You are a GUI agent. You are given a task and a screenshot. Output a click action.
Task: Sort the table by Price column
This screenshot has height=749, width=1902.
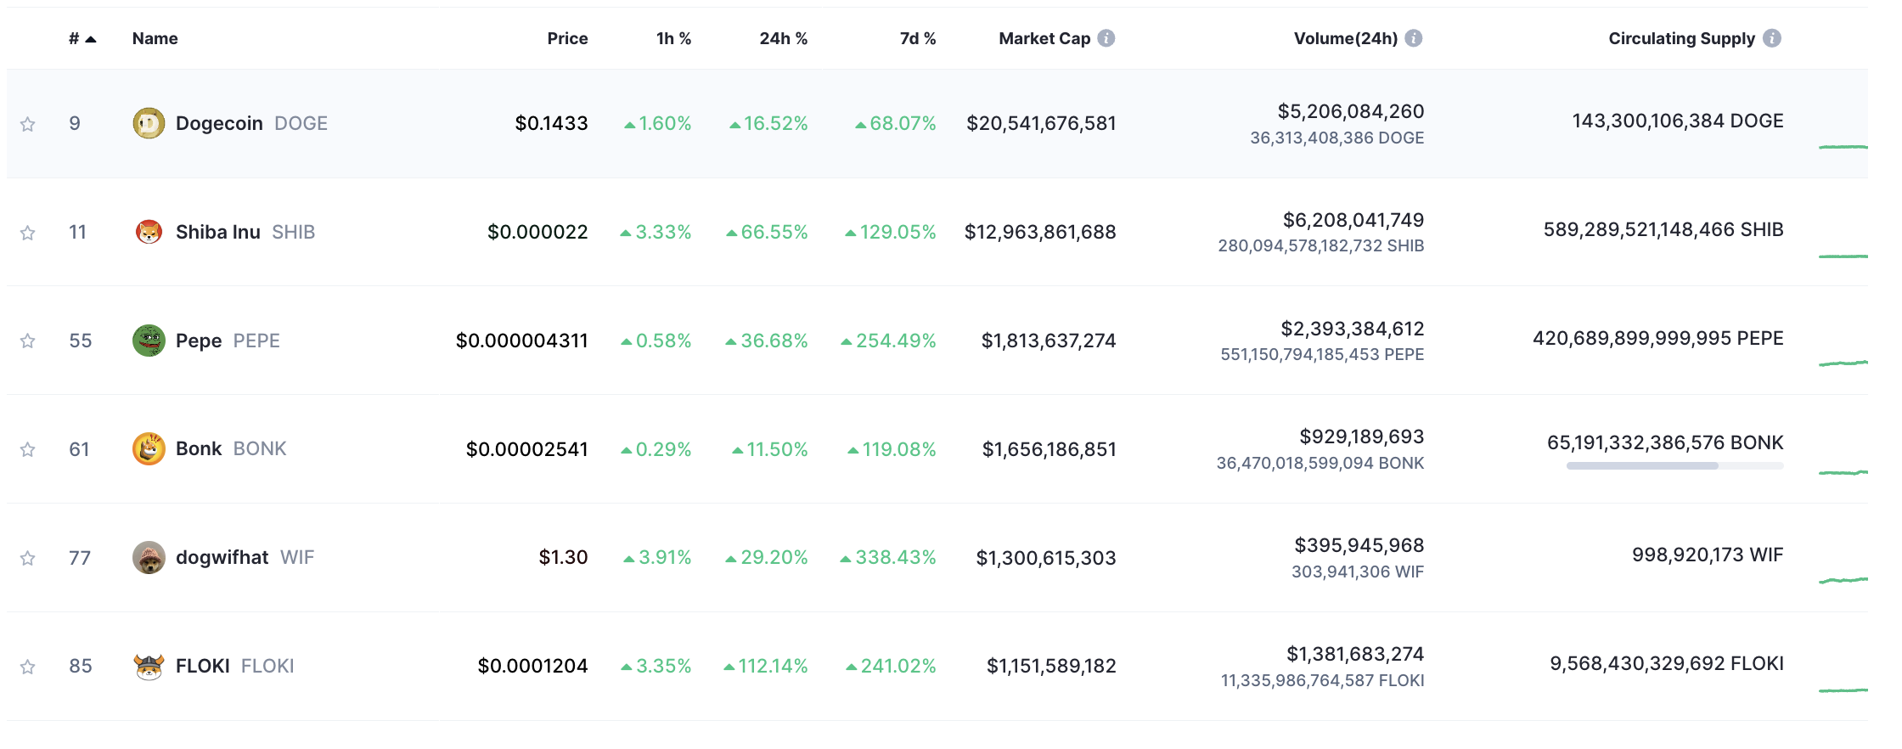click(x=567, y=38)
